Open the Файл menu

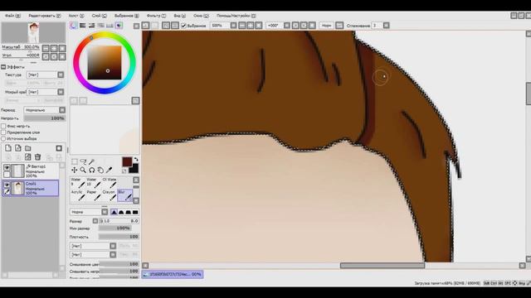click(x=12, y=16)
